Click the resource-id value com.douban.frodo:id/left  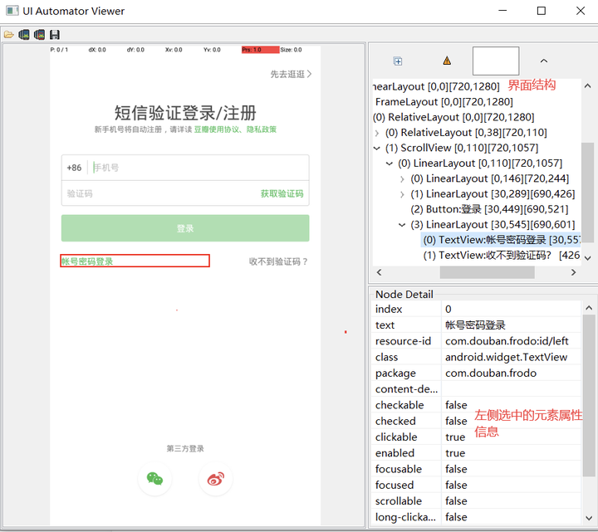coord(507,341)
